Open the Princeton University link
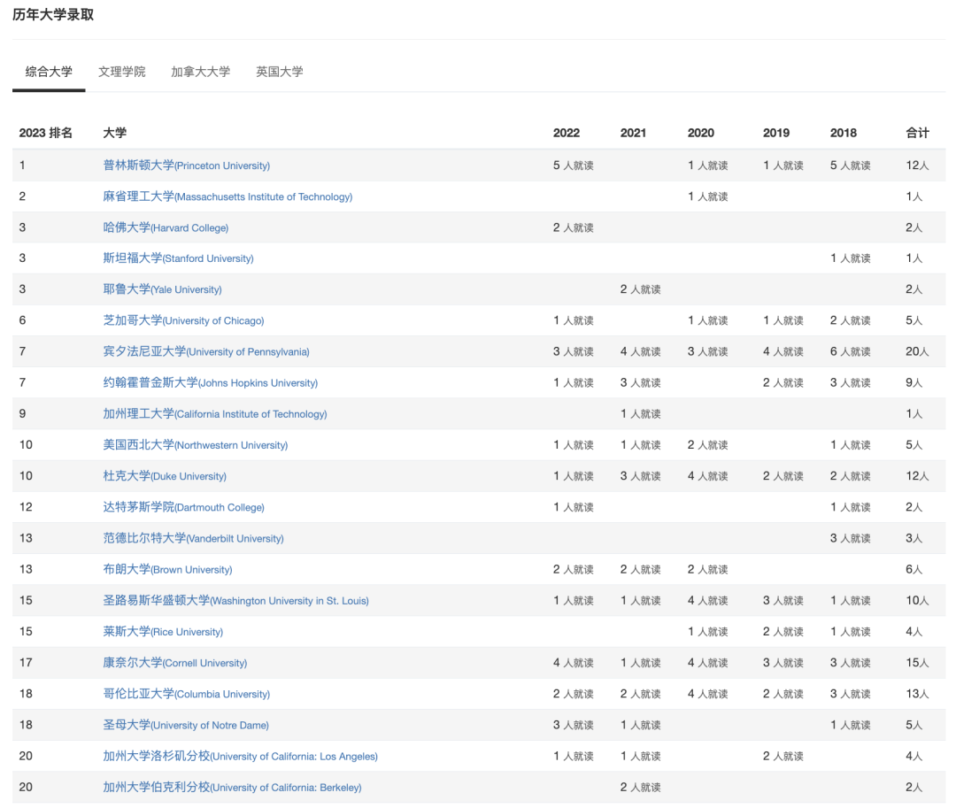The width and height of the screenshot is (956, 808). click(x=186, y=165)
